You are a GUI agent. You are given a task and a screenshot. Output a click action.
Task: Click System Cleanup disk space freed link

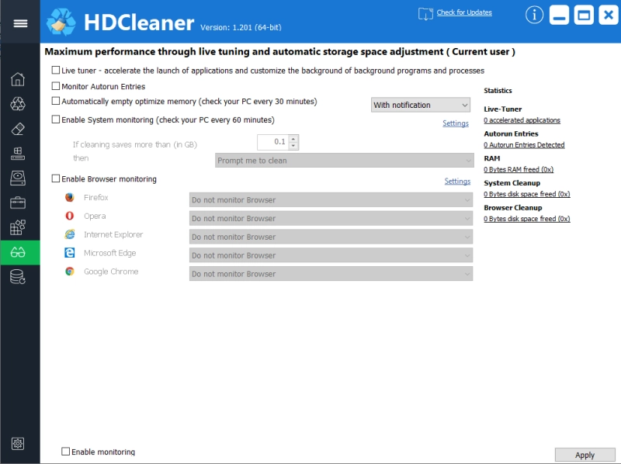(x=527, y=194)
